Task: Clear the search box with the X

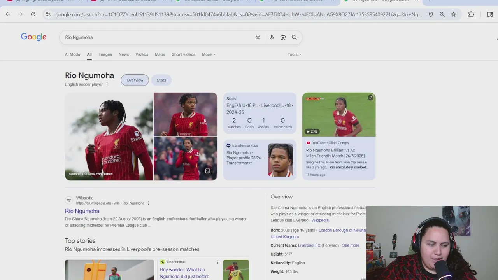Action: (x=258, y=37)
